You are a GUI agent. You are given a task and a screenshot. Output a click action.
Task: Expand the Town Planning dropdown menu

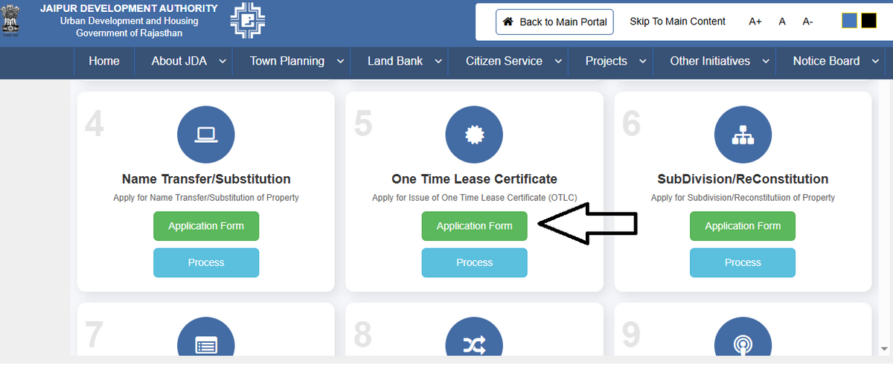[x=296, y=61]
